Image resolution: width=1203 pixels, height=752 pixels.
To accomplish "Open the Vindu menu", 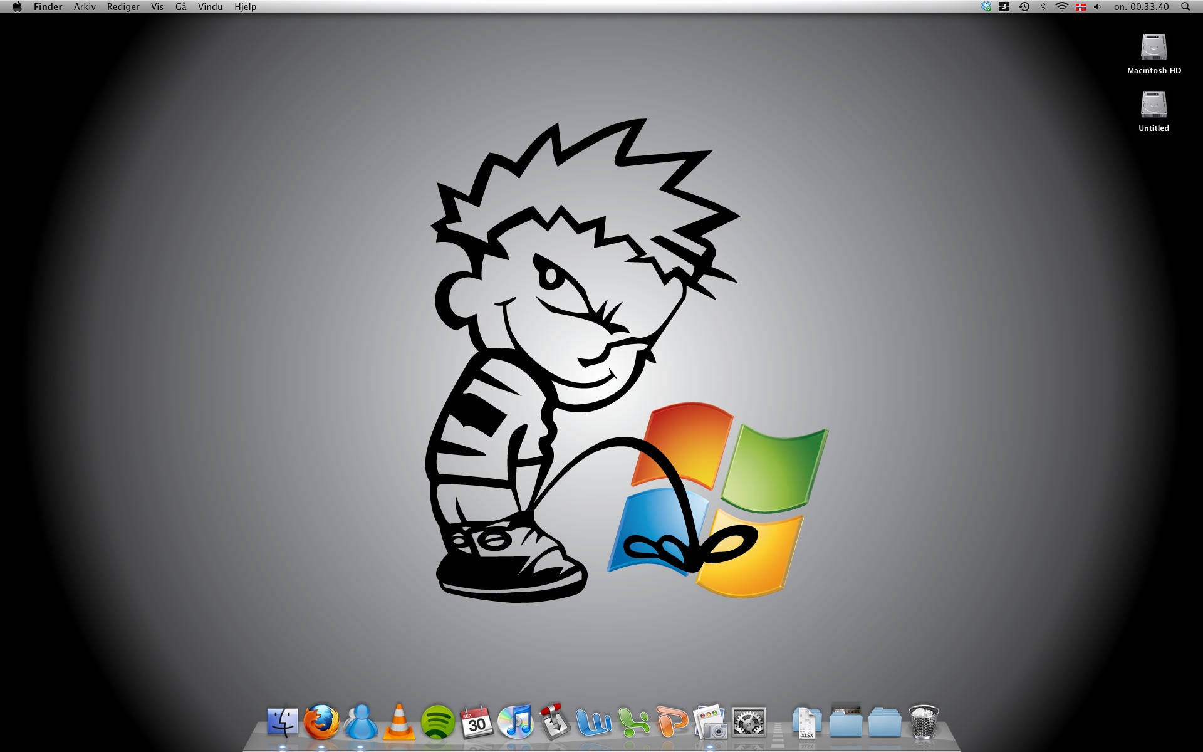I will click(x=211, y=7).
